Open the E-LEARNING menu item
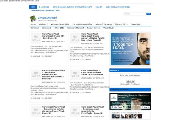The height and width of the screenshot is (120, 180). click(44, 7)
